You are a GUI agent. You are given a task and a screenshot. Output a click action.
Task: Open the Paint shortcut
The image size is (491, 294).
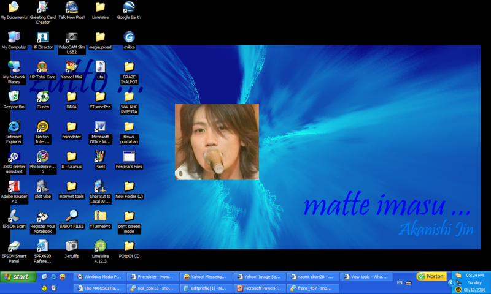point(100,156)
